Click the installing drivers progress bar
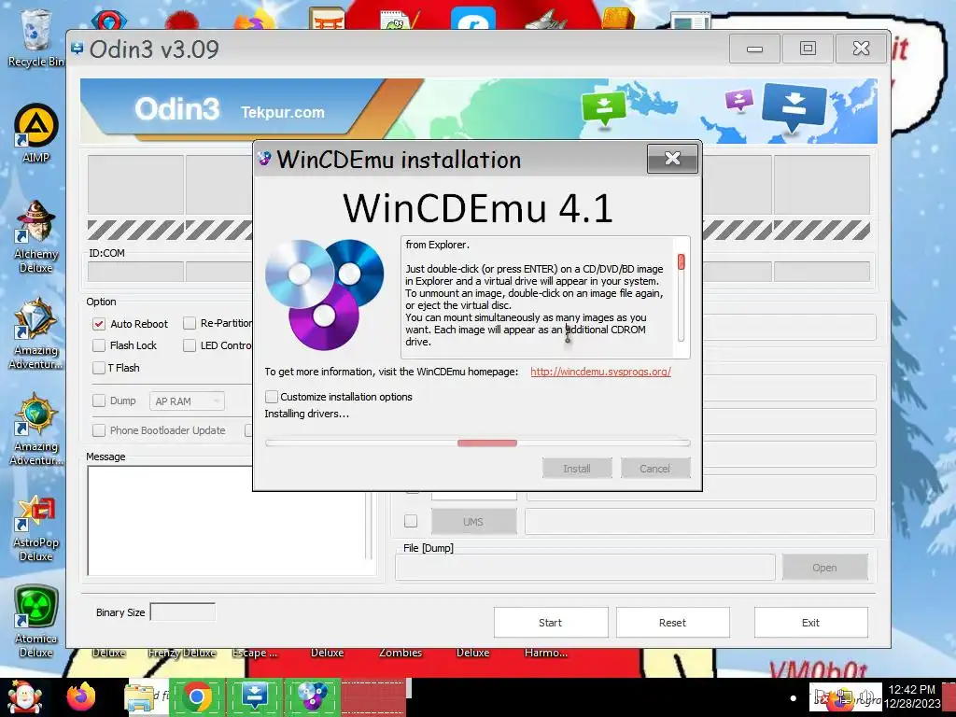956x717 pixels. point(477,443)
